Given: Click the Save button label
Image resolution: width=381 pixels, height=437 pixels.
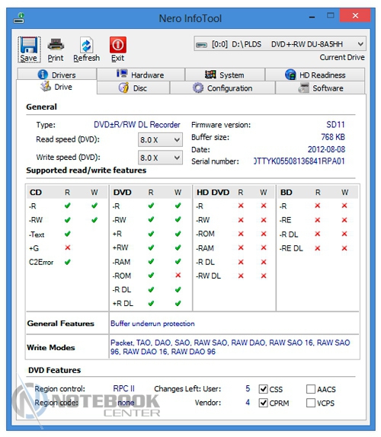Looking at the screenshot, I should point(28,58).
